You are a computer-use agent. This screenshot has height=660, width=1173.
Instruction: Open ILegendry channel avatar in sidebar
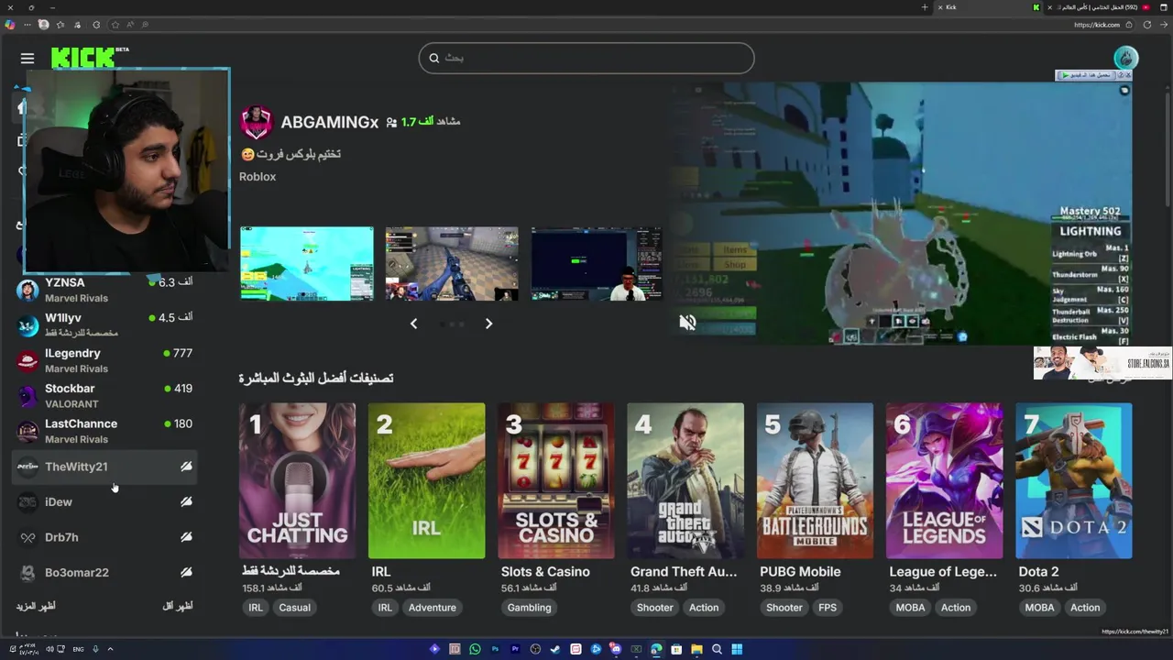(27, 360)
